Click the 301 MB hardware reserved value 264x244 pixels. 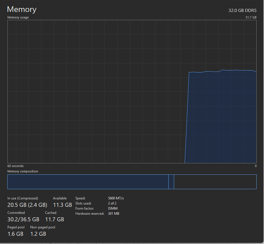114,213
